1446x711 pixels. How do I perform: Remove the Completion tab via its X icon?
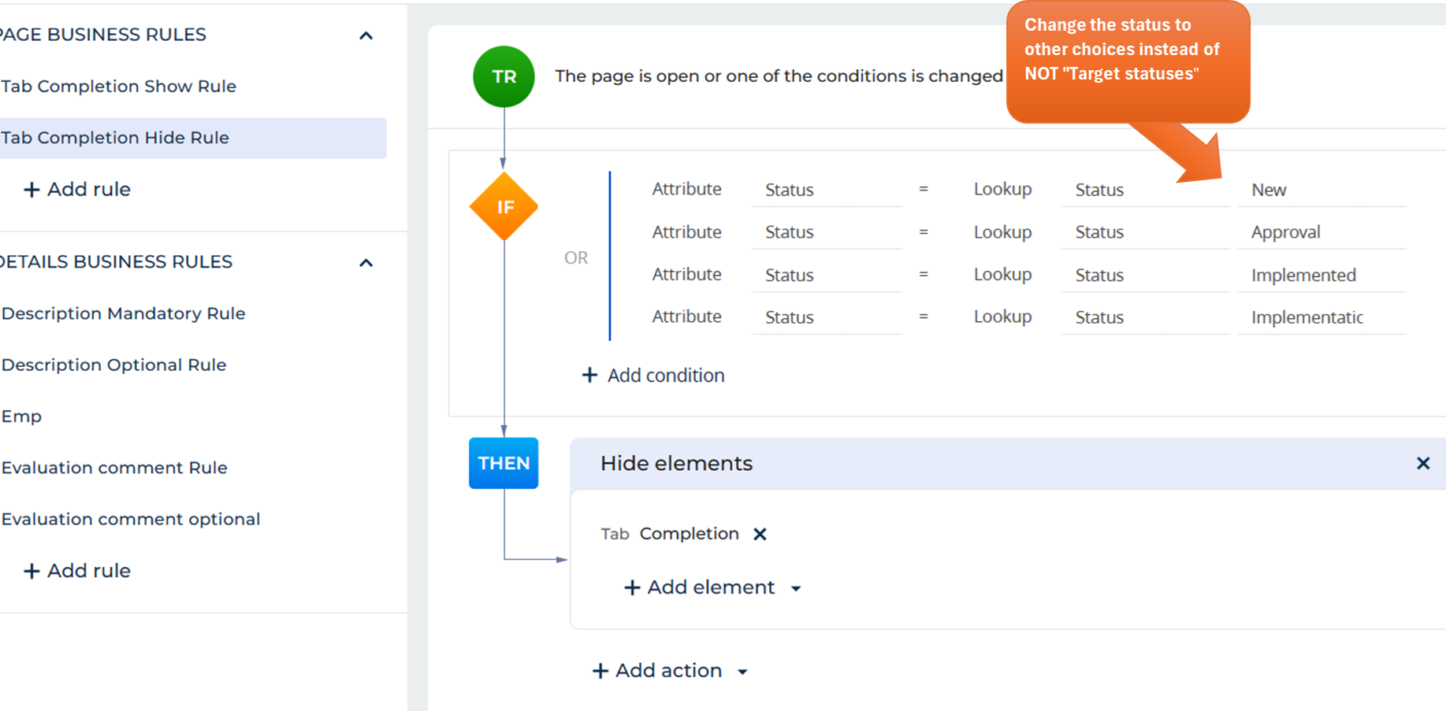pos(759,534)
